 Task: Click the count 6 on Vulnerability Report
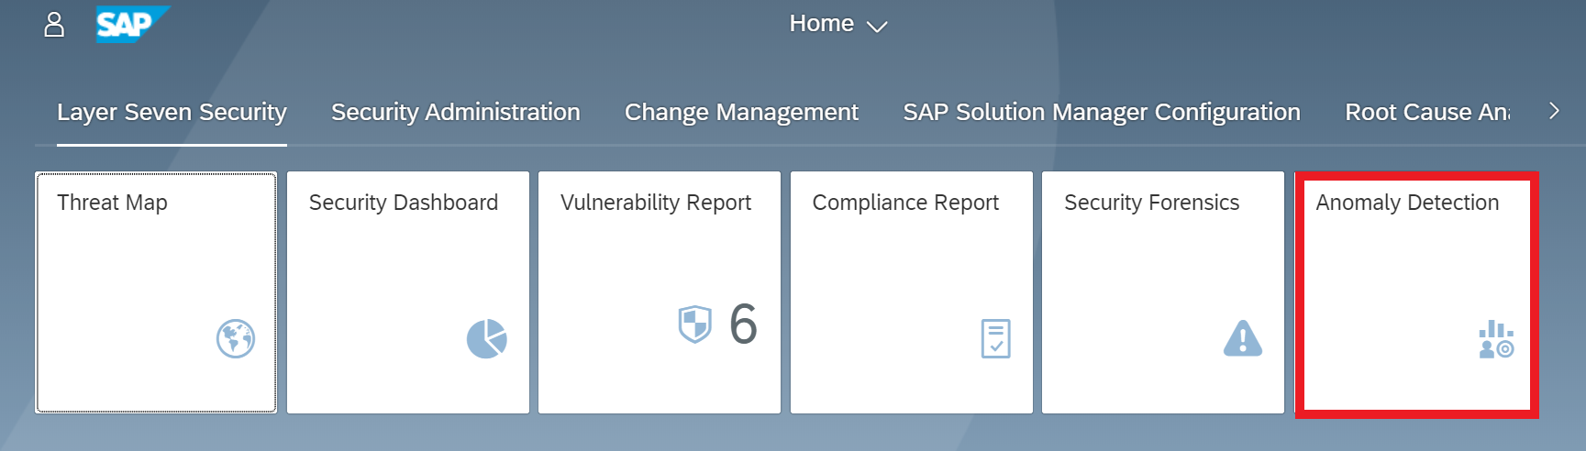743,324
